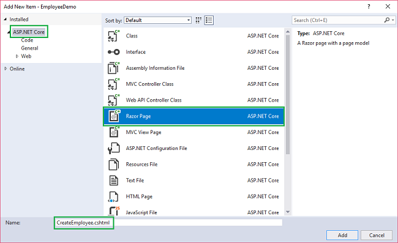Click the 'MVC Controller Class' row label

[x=150, y=84]
